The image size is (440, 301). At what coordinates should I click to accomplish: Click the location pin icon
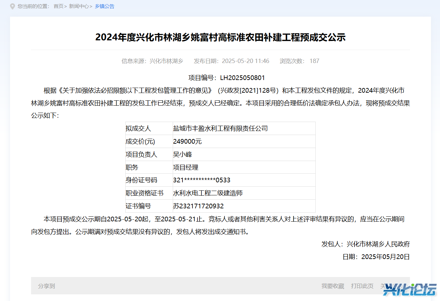pos(12,6)
